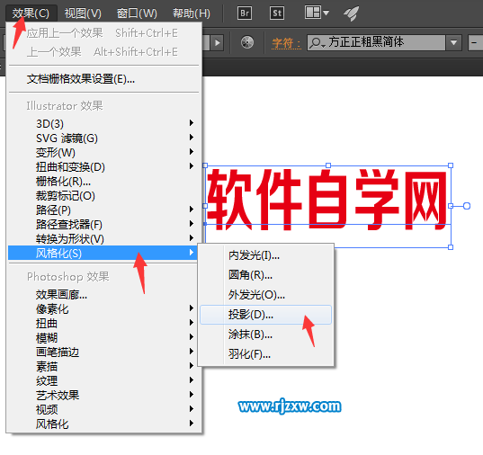Screen dimensions: 483x455
Task: Choose 文档栅格效果设置(E)...
Action: coord(103,79)
